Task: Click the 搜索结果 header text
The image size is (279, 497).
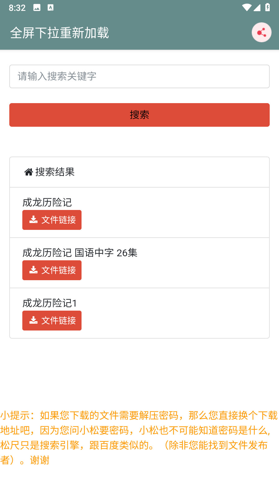Action: [x=55, y=172]
